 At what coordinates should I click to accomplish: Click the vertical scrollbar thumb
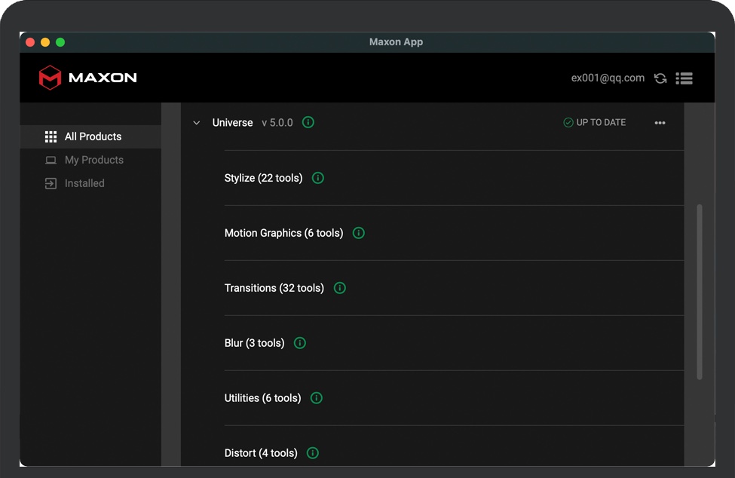[700, 290]
